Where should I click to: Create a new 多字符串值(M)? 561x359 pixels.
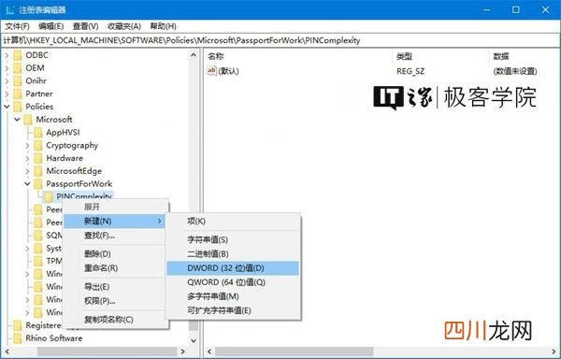(x=233, y=296)
